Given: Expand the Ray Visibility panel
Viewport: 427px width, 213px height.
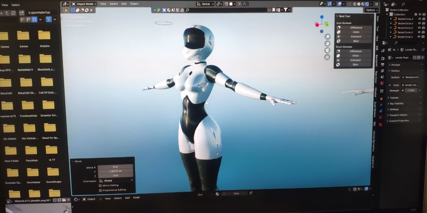Looking at the screenshot, I should (x=396, y=104).
